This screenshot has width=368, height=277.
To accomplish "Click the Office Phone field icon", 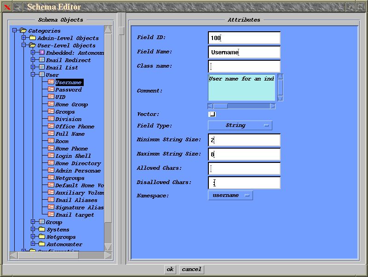I will [51, 126].
